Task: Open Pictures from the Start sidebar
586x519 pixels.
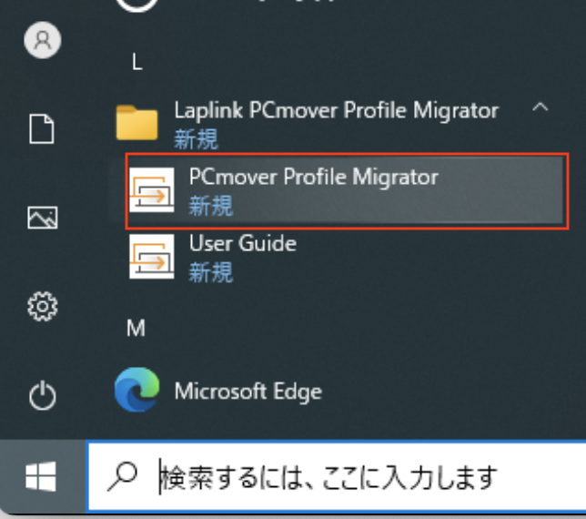Action: [43, 217]
